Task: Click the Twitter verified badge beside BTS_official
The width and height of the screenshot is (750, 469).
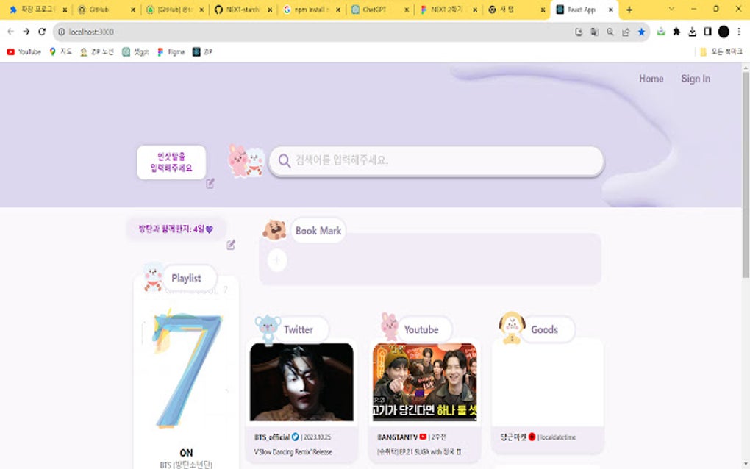Action: coord(293,437)
